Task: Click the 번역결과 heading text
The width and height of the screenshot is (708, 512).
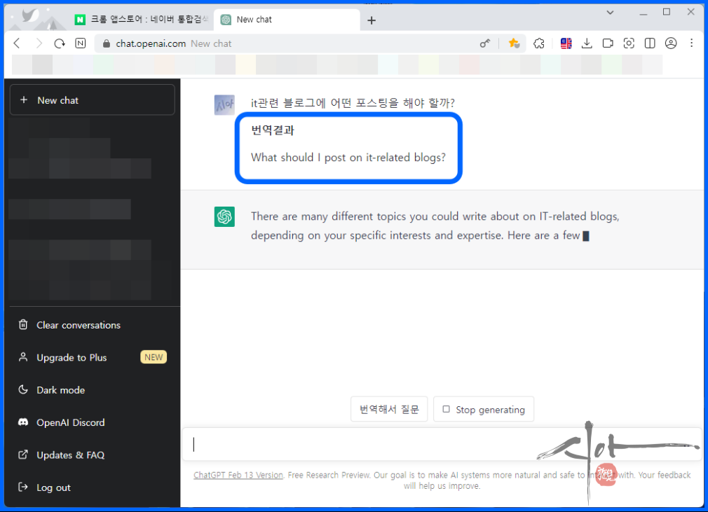Action: 273,130
